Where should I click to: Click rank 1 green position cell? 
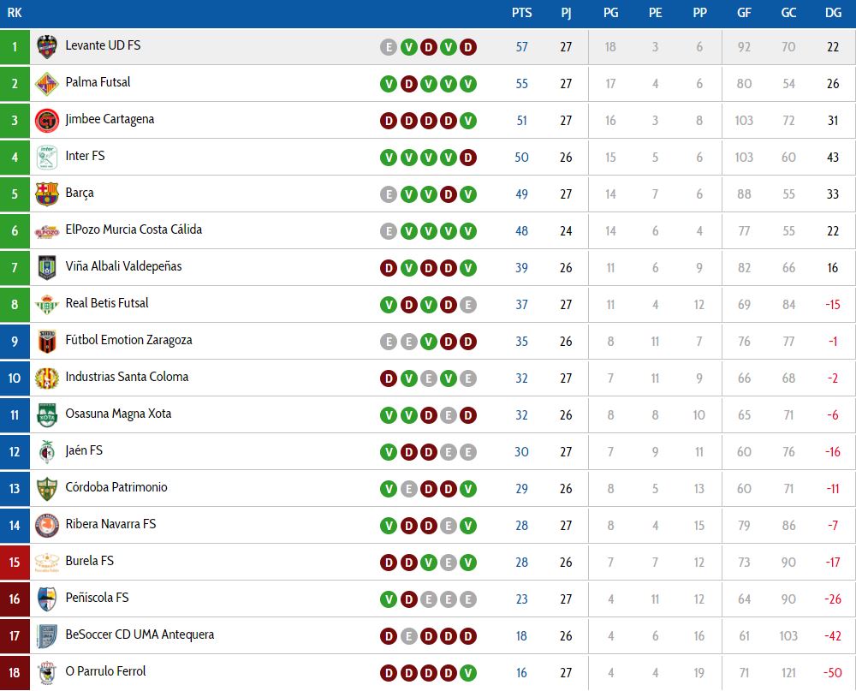coord(15,47)
